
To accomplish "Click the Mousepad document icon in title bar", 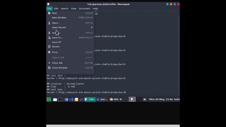I will point(48,4).
